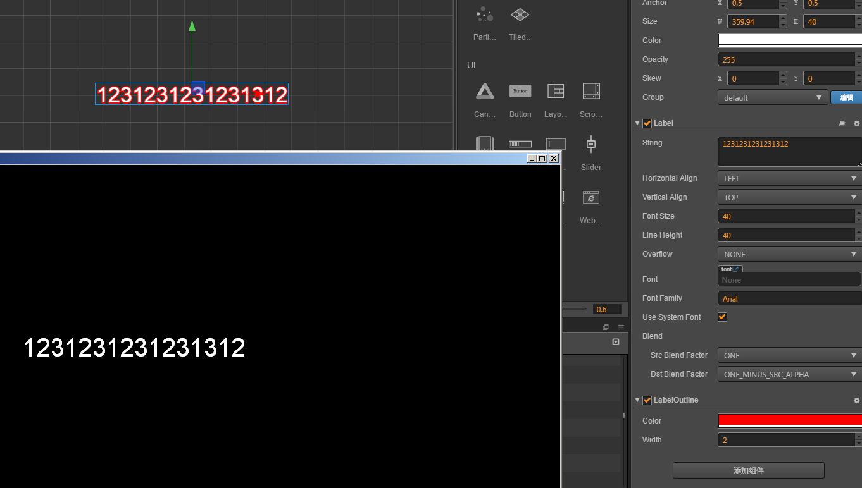Click the Blend property label
The height and width of the screenshot is (488, 862).
tap(652, 336)
